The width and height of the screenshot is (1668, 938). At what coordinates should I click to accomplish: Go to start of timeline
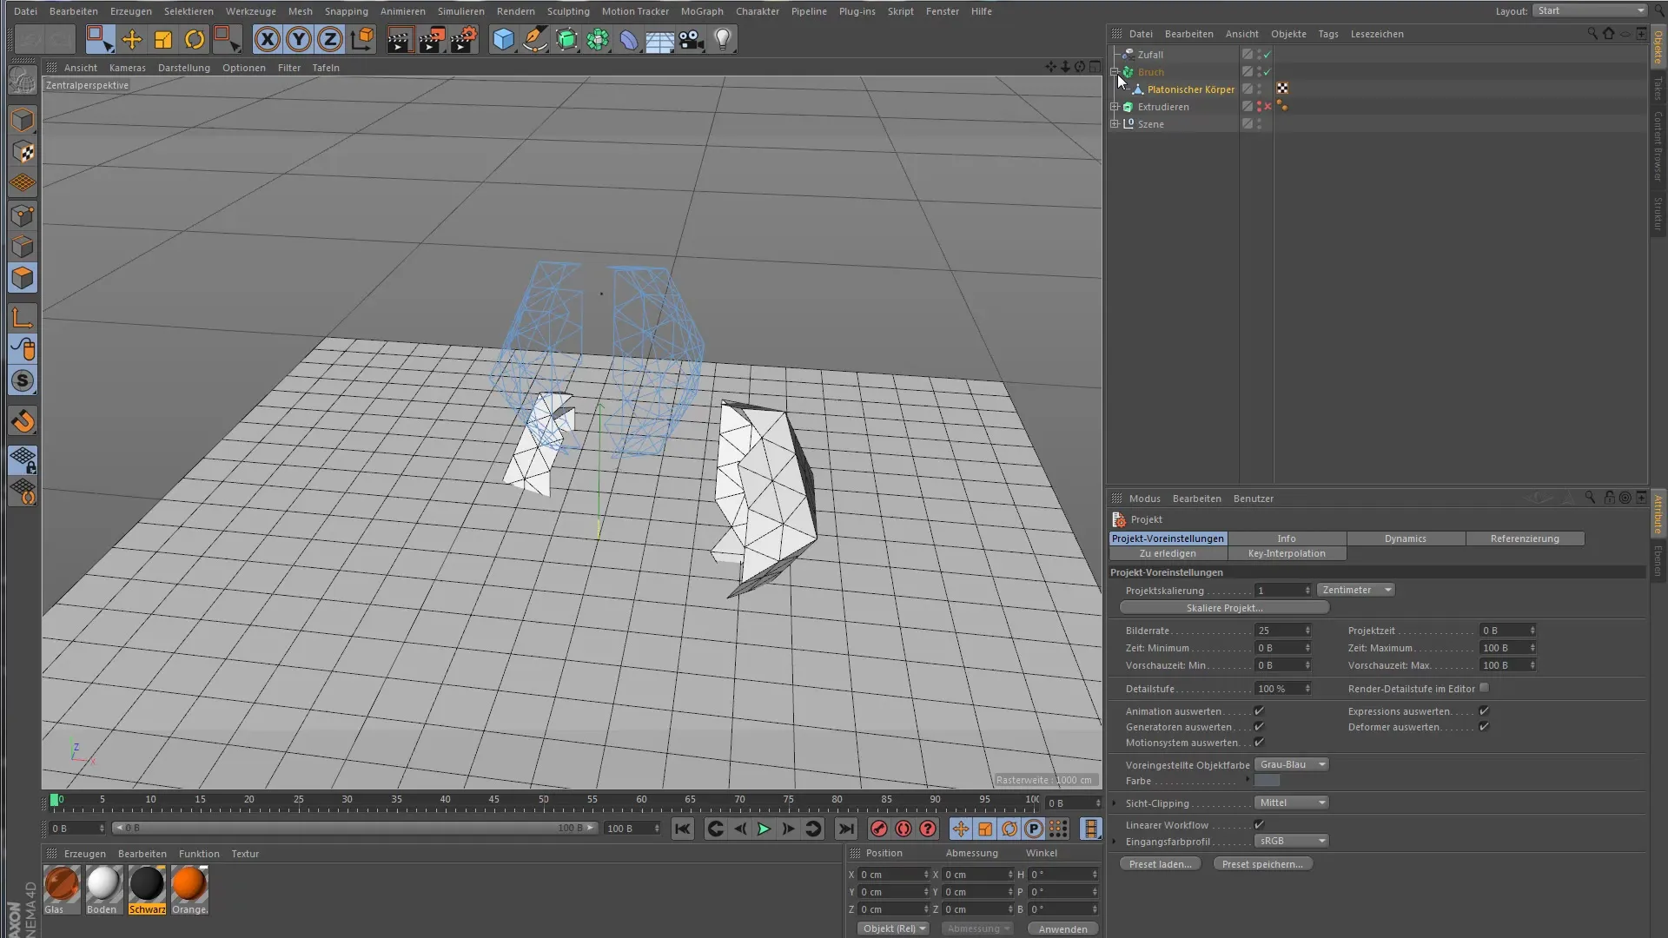[683, 829]
